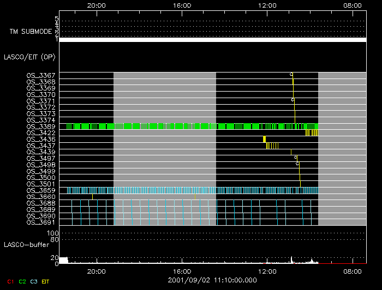Select the EIT legend label
382x290 pixels.
(46, 281)
